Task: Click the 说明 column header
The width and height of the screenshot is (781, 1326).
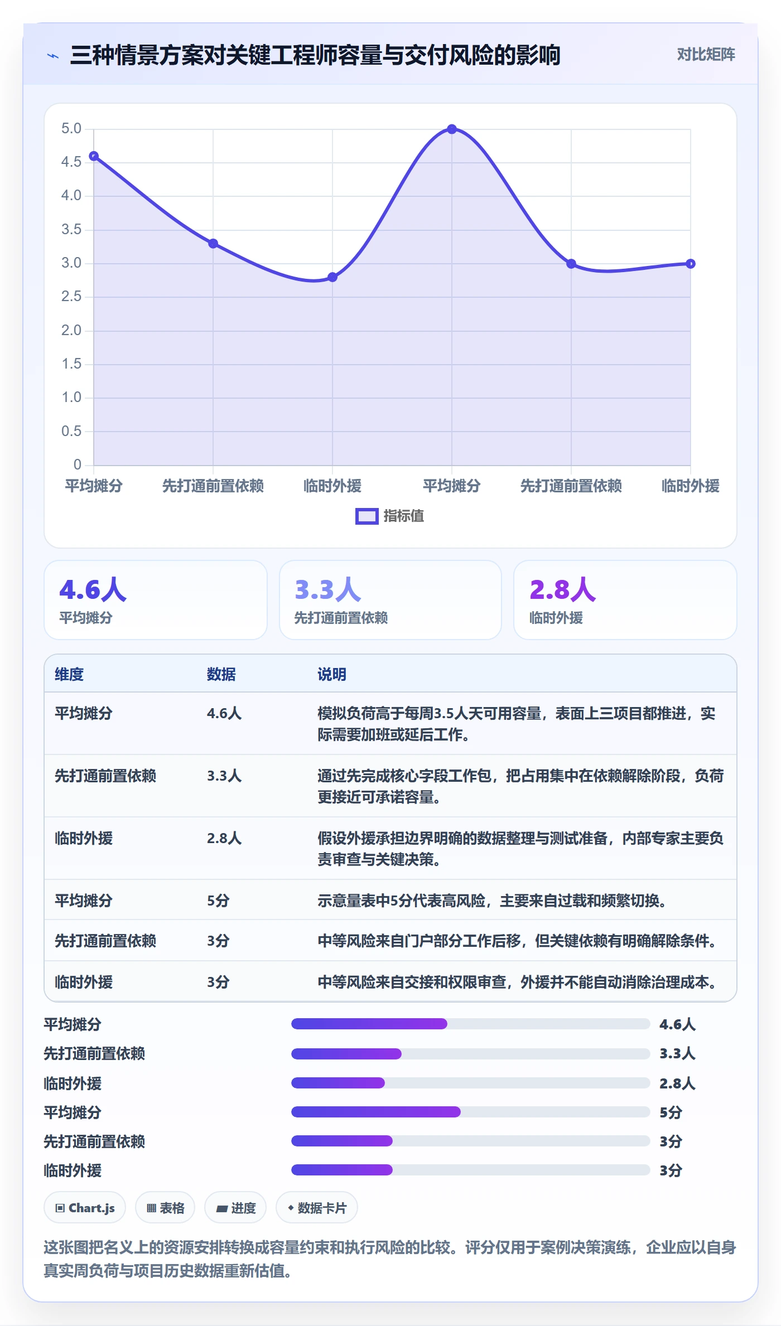Action: (x=332, y=674)
